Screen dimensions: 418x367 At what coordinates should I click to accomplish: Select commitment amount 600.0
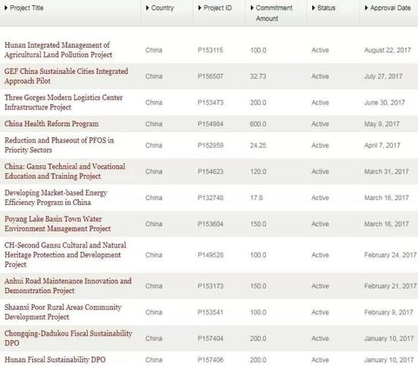[258, 124]
